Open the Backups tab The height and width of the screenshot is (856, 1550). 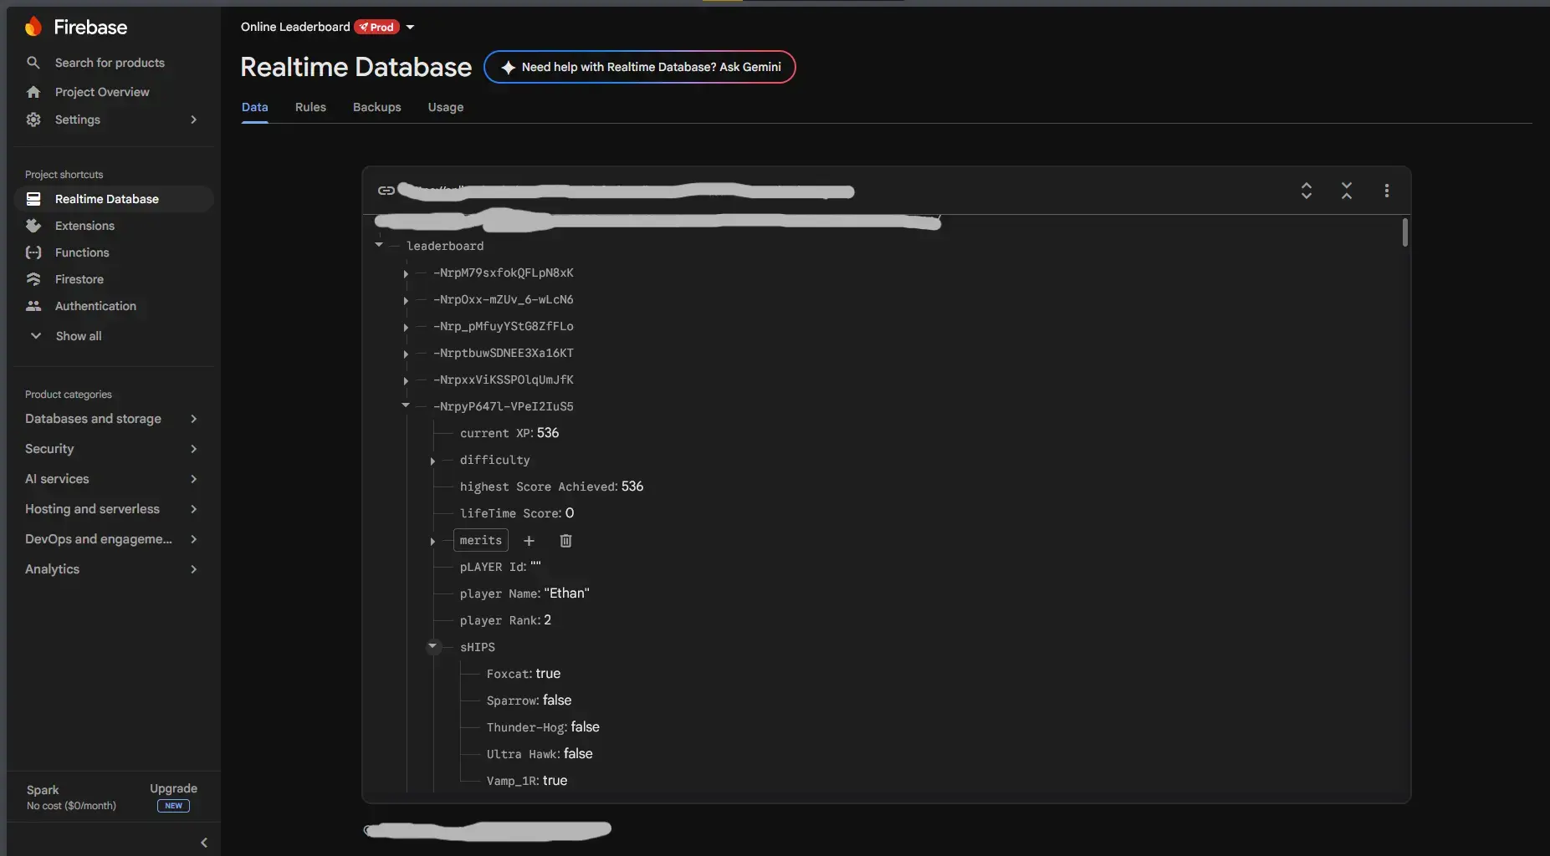[376, 107]
